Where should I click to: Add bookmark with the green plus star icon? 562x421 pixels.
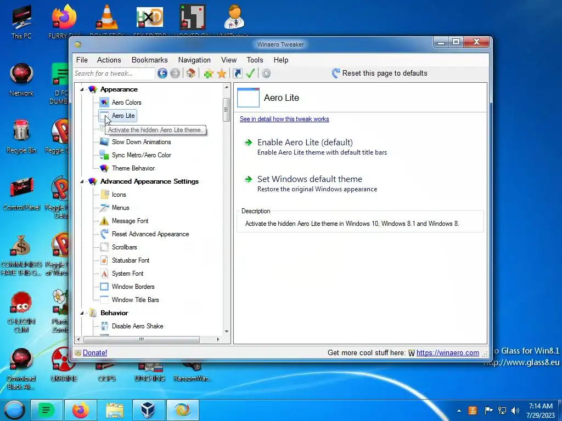pyautogui.click(x=208, y=73)
